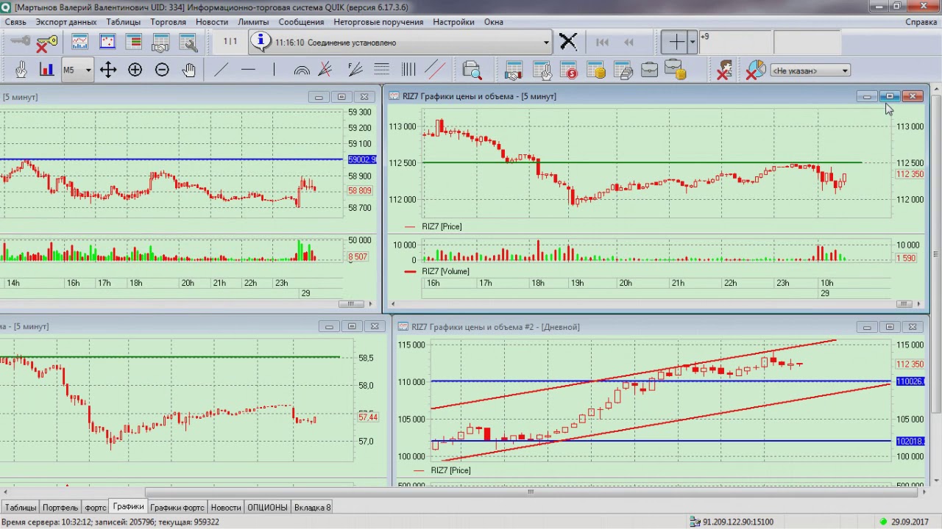Select the parallel channel lines tool
Screen dimensions: 942x529
coord(436,70)
